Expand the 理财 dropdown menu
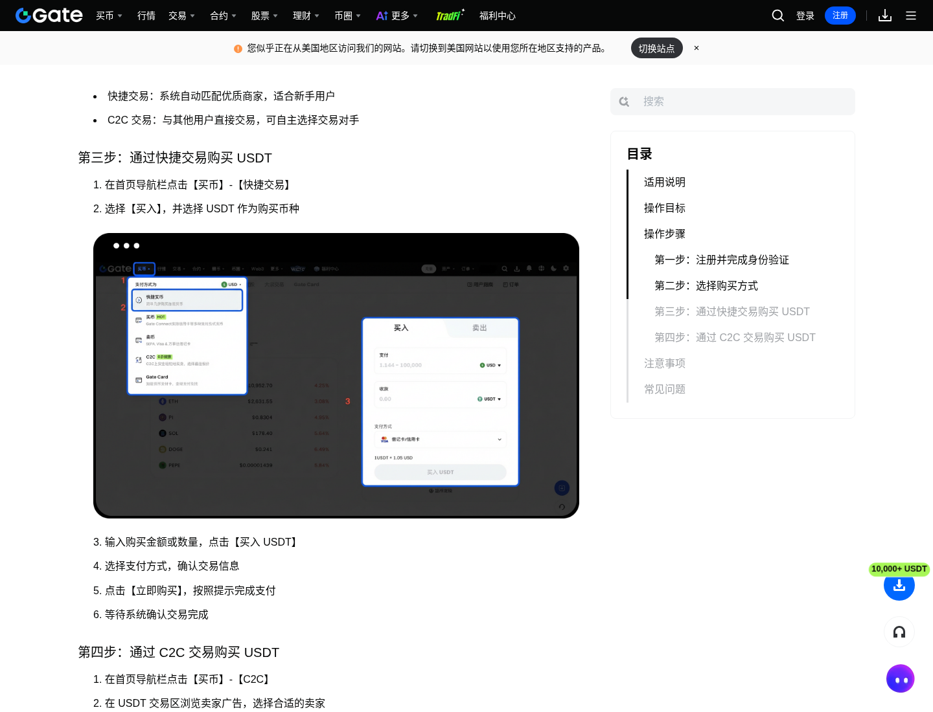 306,16
